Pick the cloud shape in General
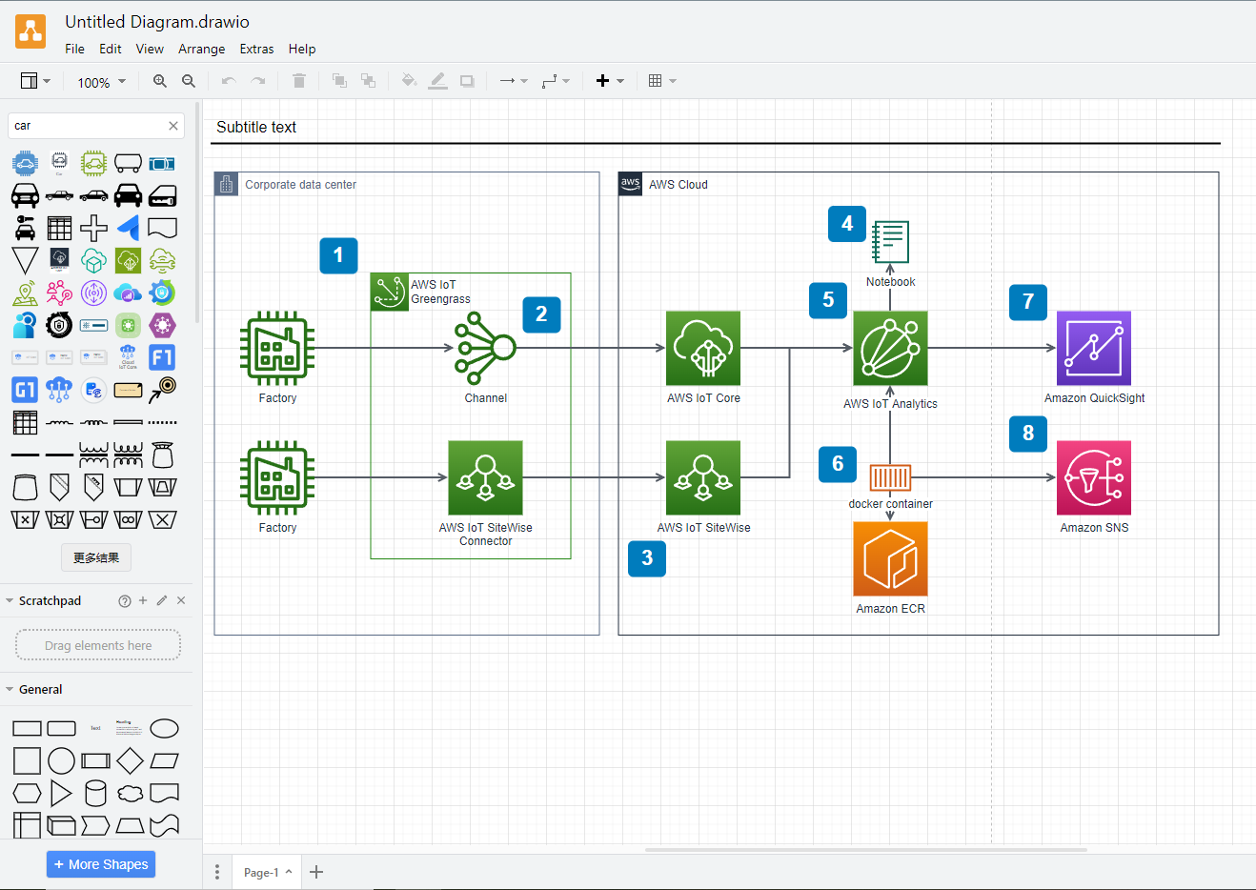The height and width of the screenshot is (890, 1256). [x=130, y=793]
